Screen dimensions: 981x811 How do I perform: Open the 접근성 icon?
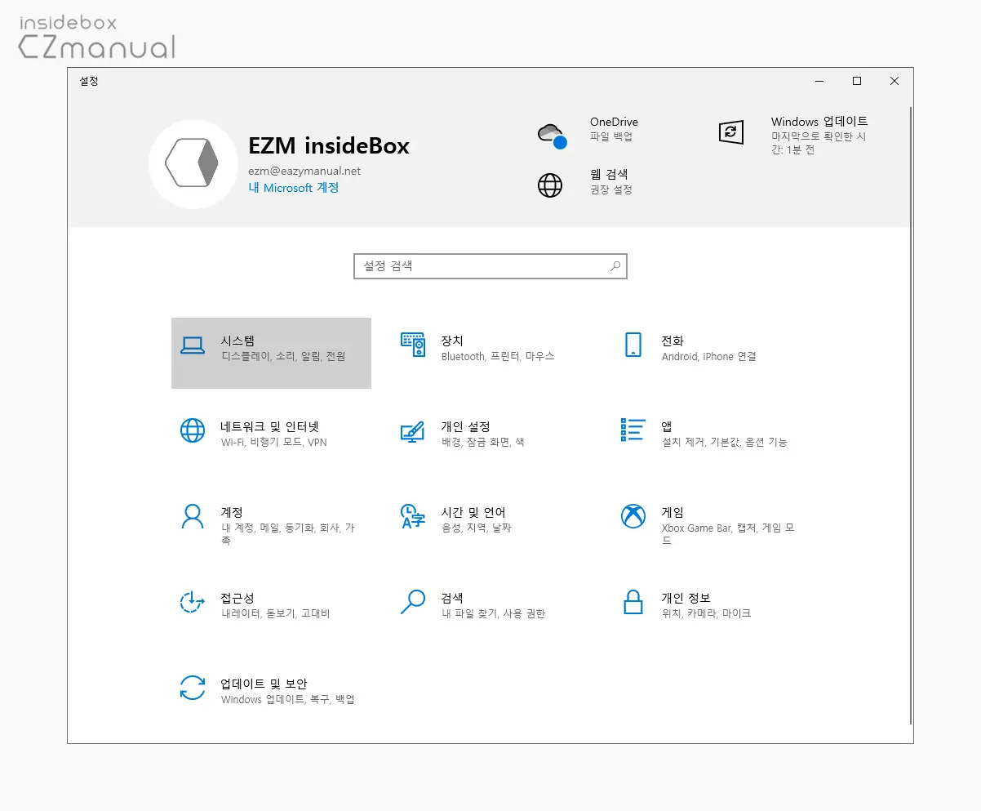tap(193, 602)
